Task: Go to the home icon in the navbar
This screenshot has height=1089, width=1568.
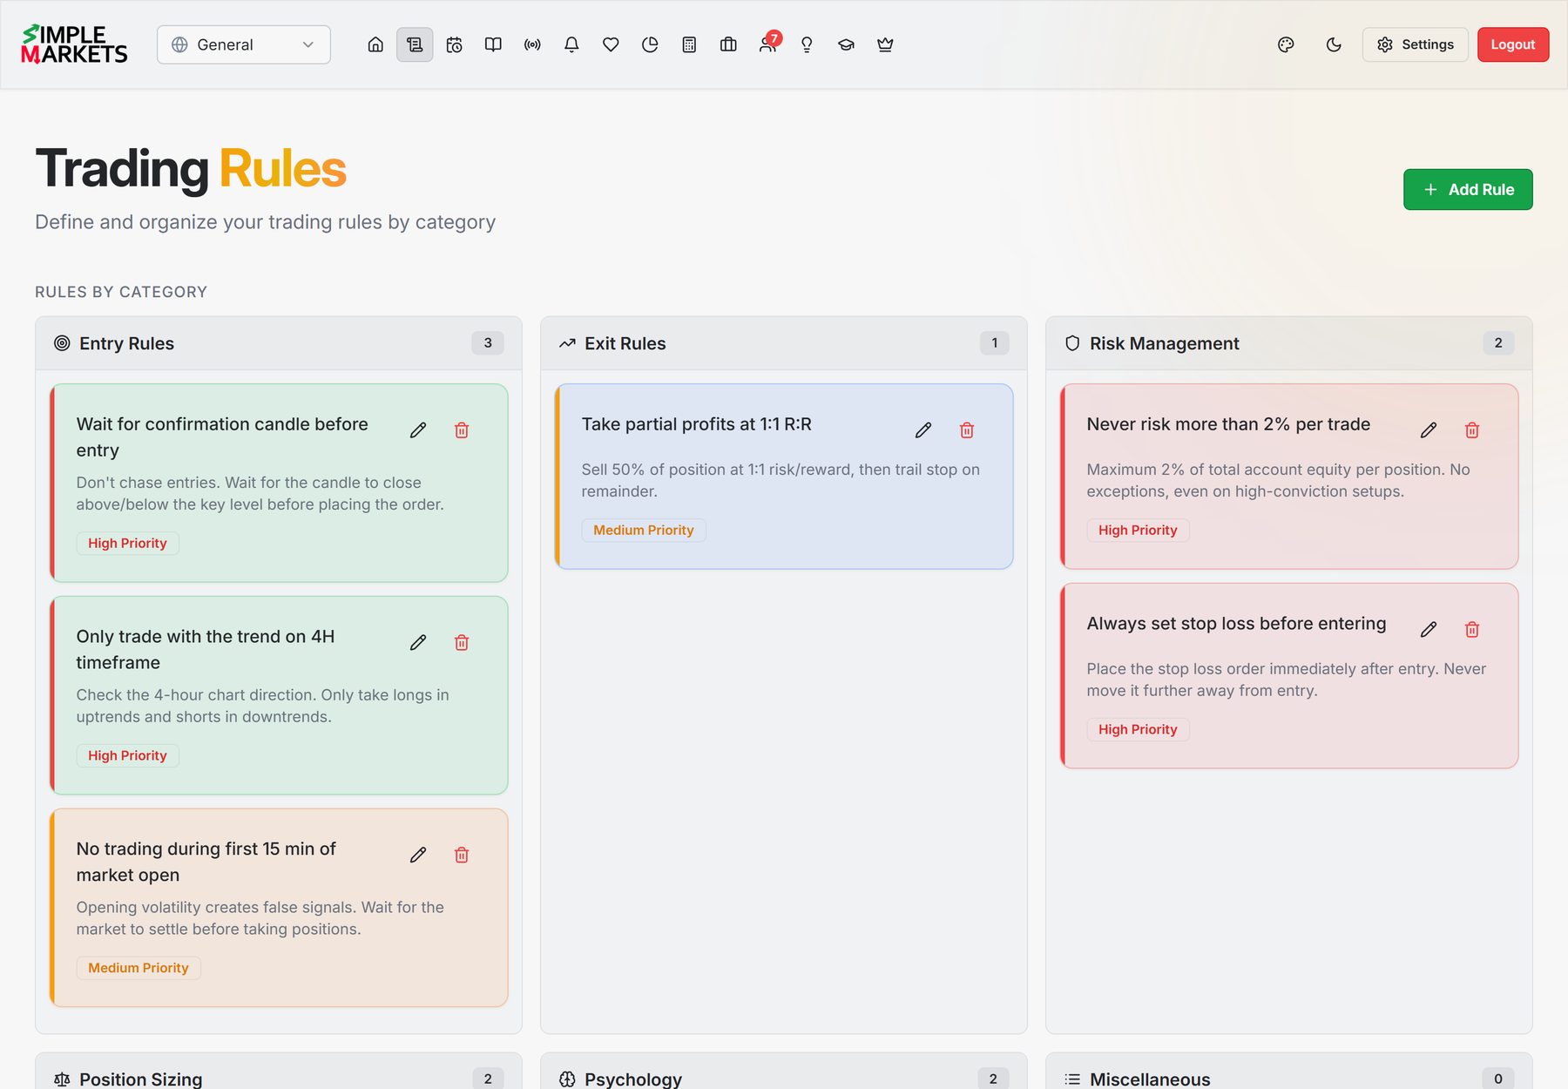Action: point(375,44)
